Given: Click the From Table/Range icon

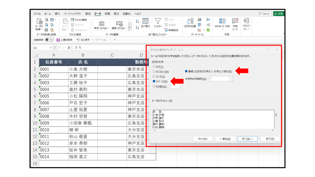Looking at the screenshot, I should pyautogui.click(x=46, y=30).
